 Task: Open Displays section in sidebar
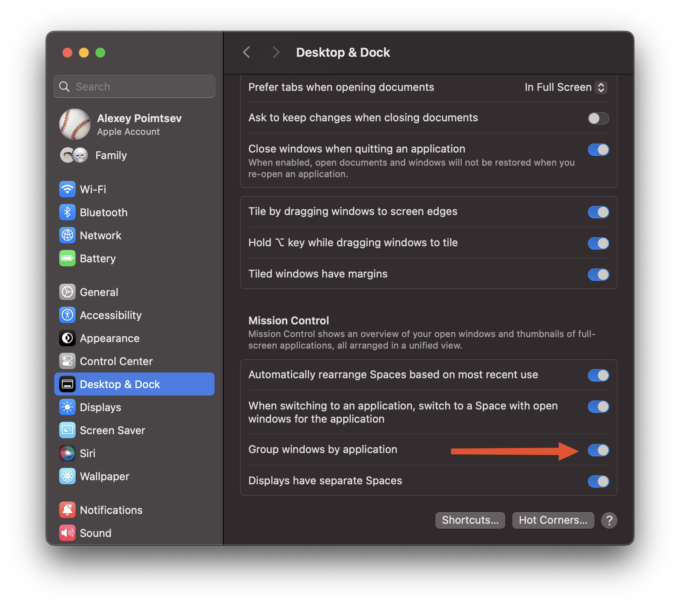point(100,407)
